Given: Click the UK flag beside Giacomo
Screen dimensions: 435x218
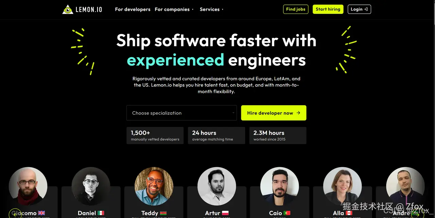Looking at the screenshot, I should (41, 213).
